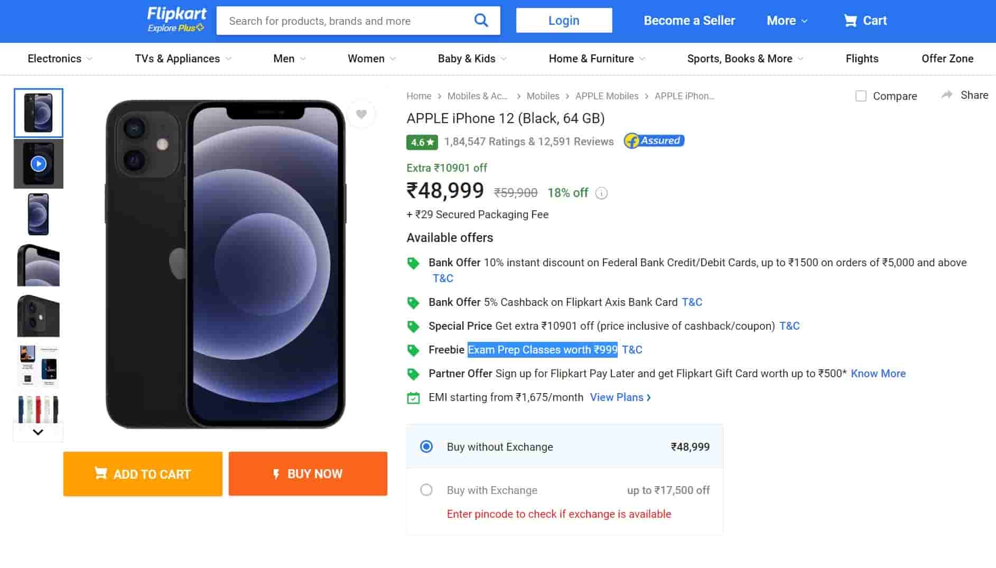Expand the Electronics category menu
The height and width of the screenshot is (568, 996).
click(x=60, y=59)
